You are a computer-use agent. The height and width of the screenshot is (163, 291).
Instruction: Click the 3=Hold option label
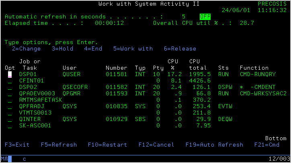point(62,48)
